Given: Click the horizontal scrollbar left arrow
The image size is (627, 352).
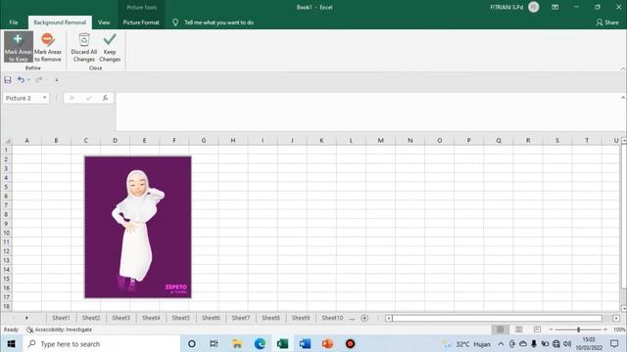Looking at the screenshot, I should (x=388, y=318).
